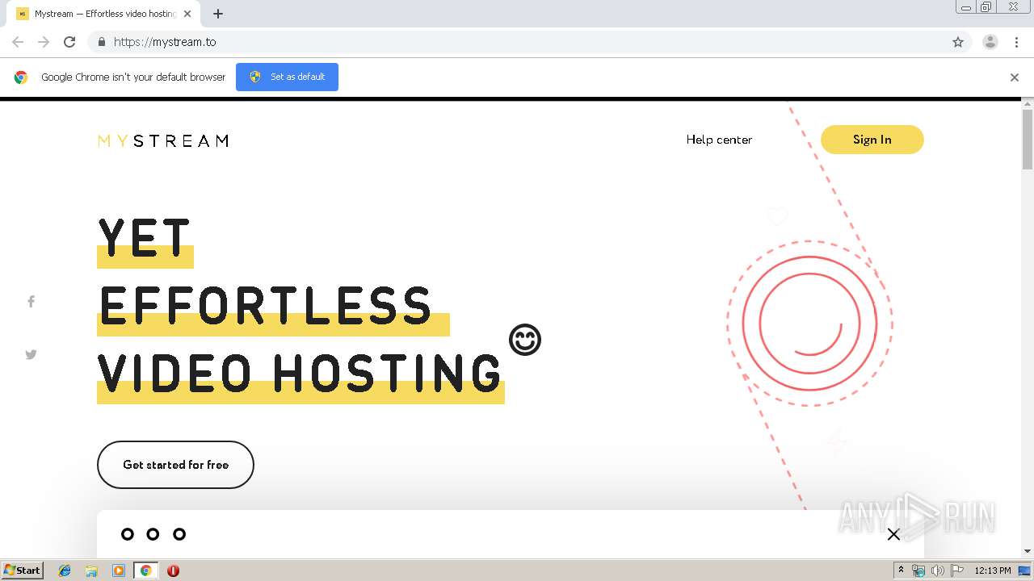Screen dimensions: 1034x581
Task: Open the Facebook share icon
Action: click(x=31, y=302)
